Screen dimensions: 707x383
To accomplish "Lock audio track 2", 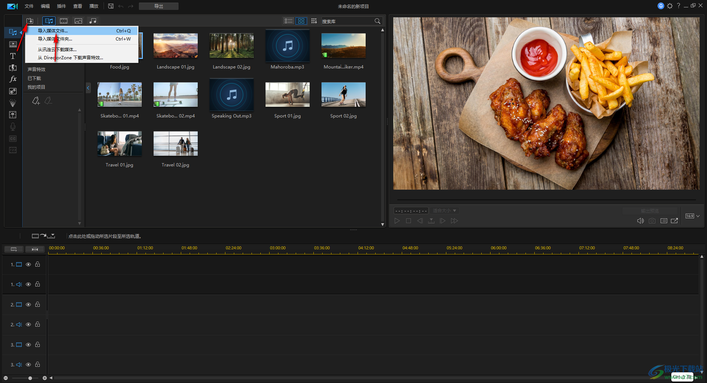I will [x=38, y=324].
